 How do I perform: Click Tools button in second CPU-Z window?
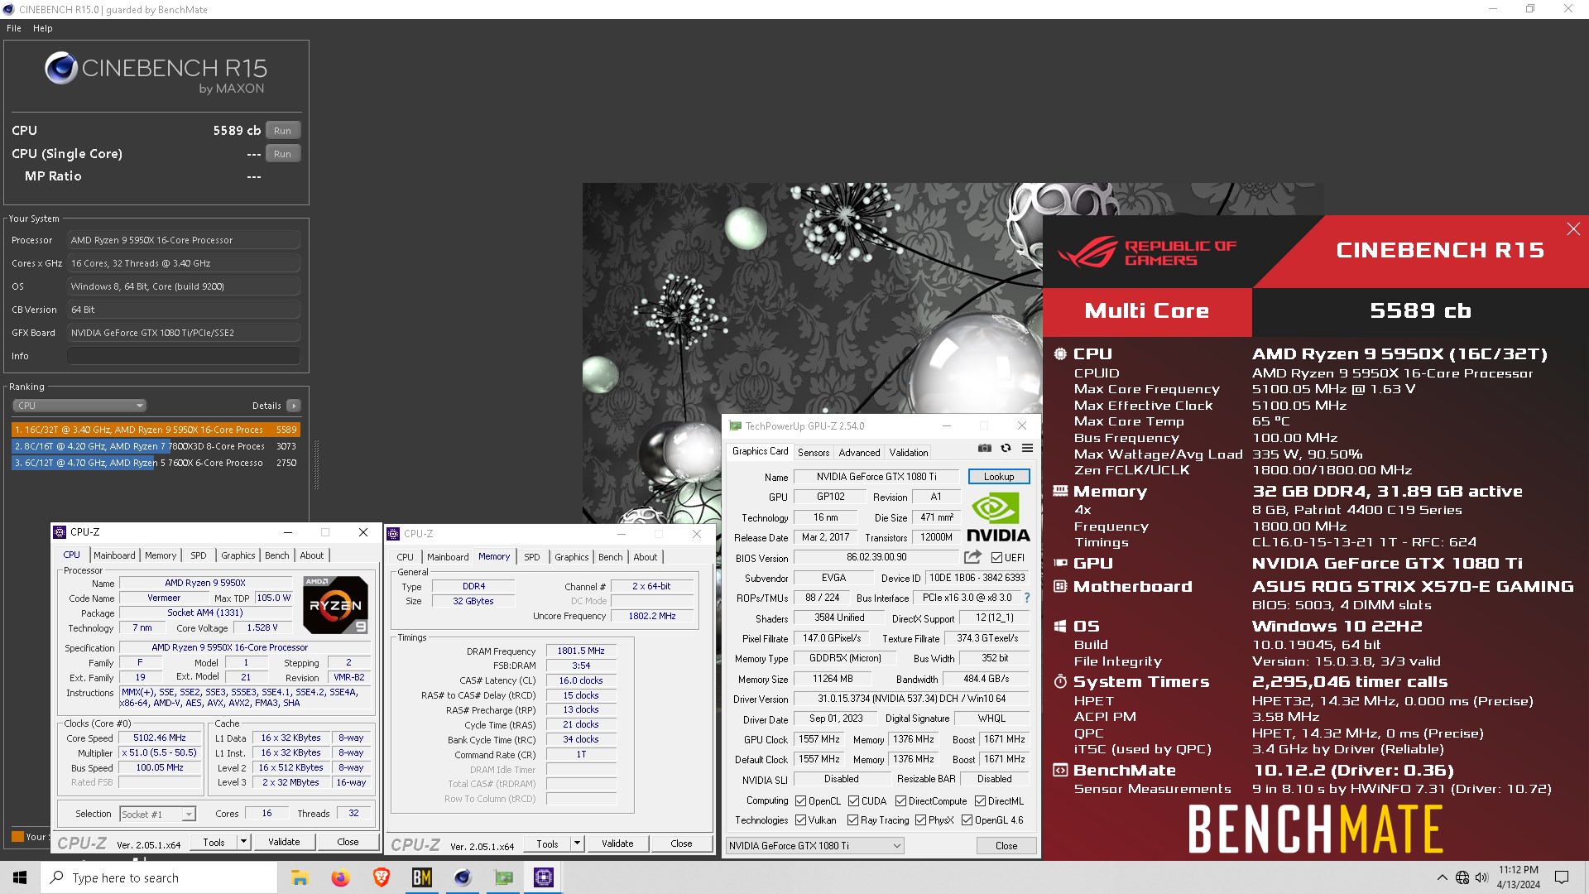point(547,844)
